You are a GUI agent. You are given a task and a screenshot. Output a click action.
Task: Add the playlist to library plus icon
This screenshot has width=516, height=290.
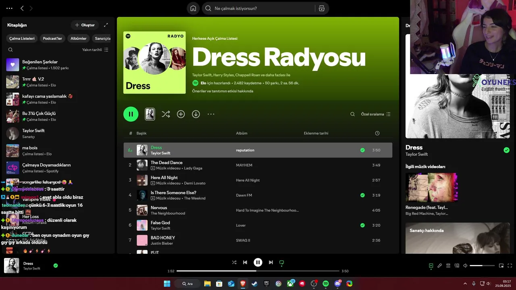click(x=181, y=114)
